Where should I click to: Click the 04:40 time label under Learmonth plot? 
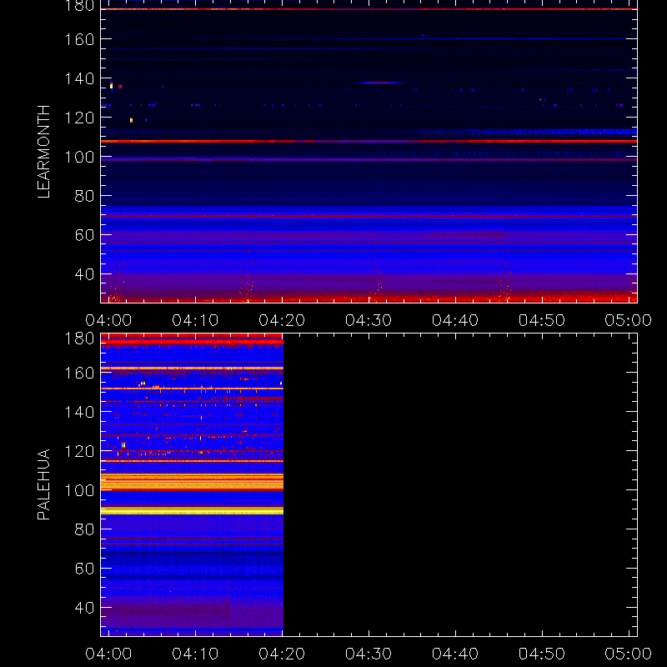455,320
